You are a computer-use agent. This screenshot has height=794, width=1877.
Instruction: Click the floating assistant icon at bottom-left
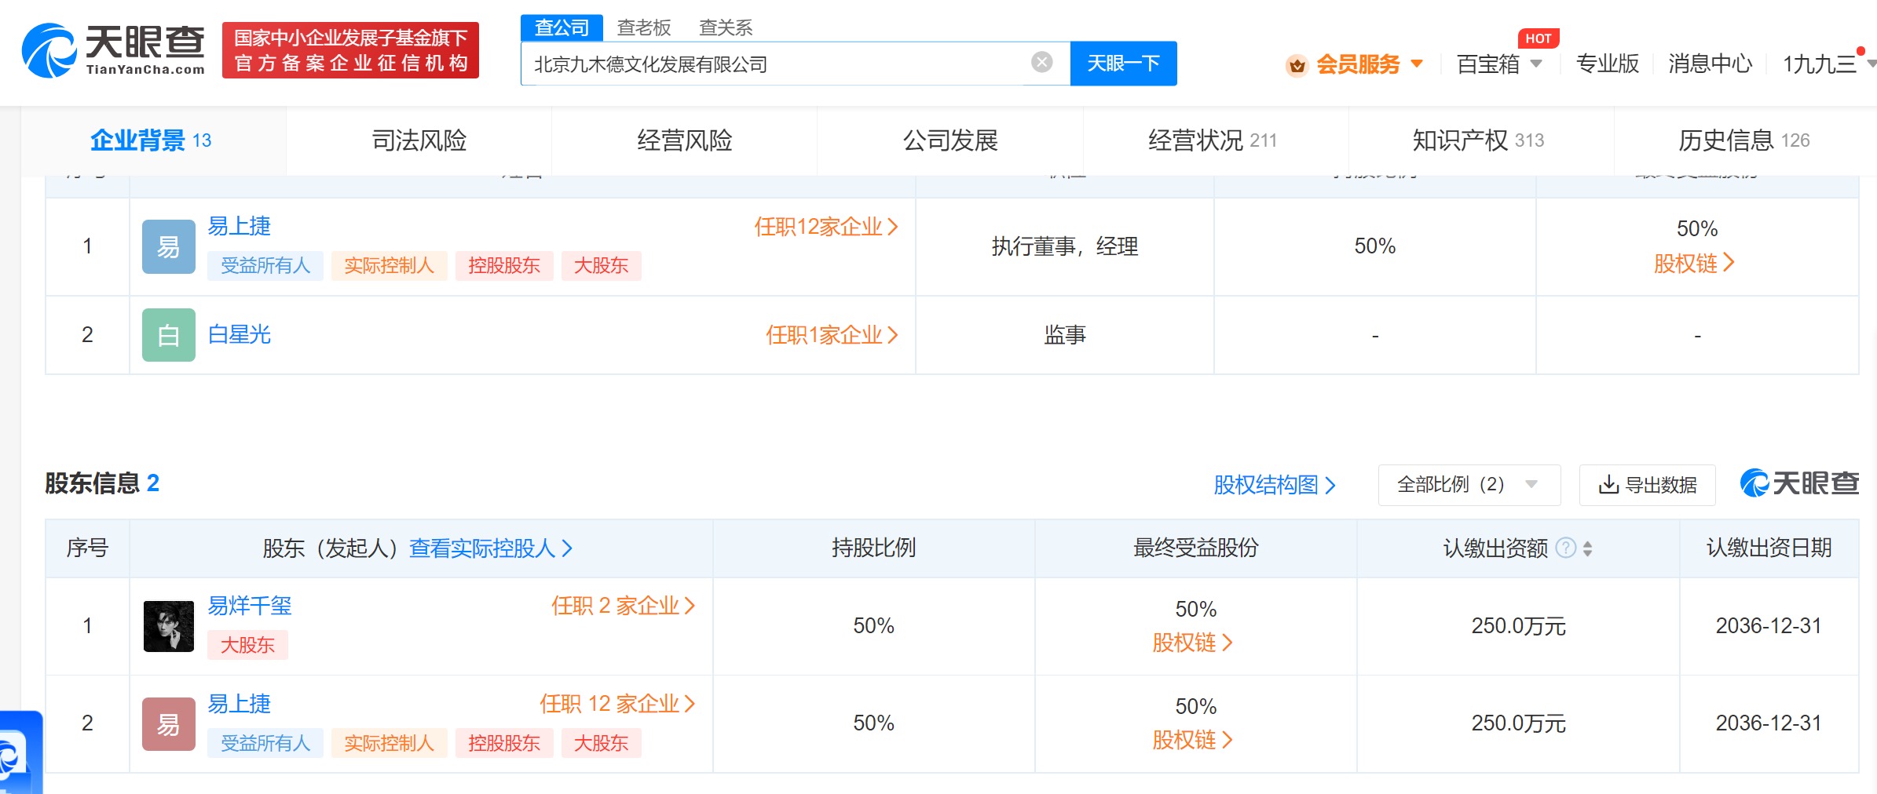(x=20, y=753)
